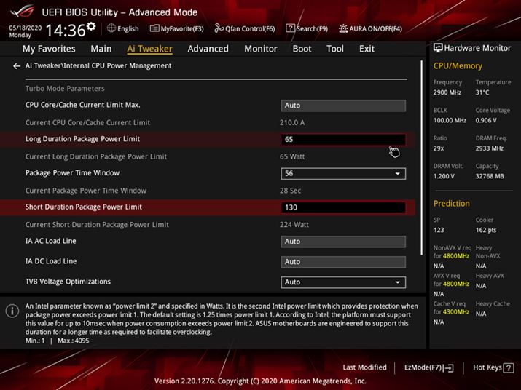Viewport: 521px width, 390px height.
Task: Open the Advanced tab
Action: click(x=208, y=49)
